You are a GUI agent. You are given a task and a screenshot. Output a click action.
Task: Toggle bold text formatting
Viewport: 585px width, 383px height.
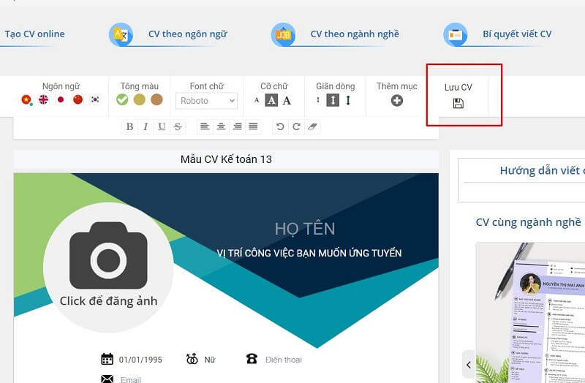click(129, 126)
